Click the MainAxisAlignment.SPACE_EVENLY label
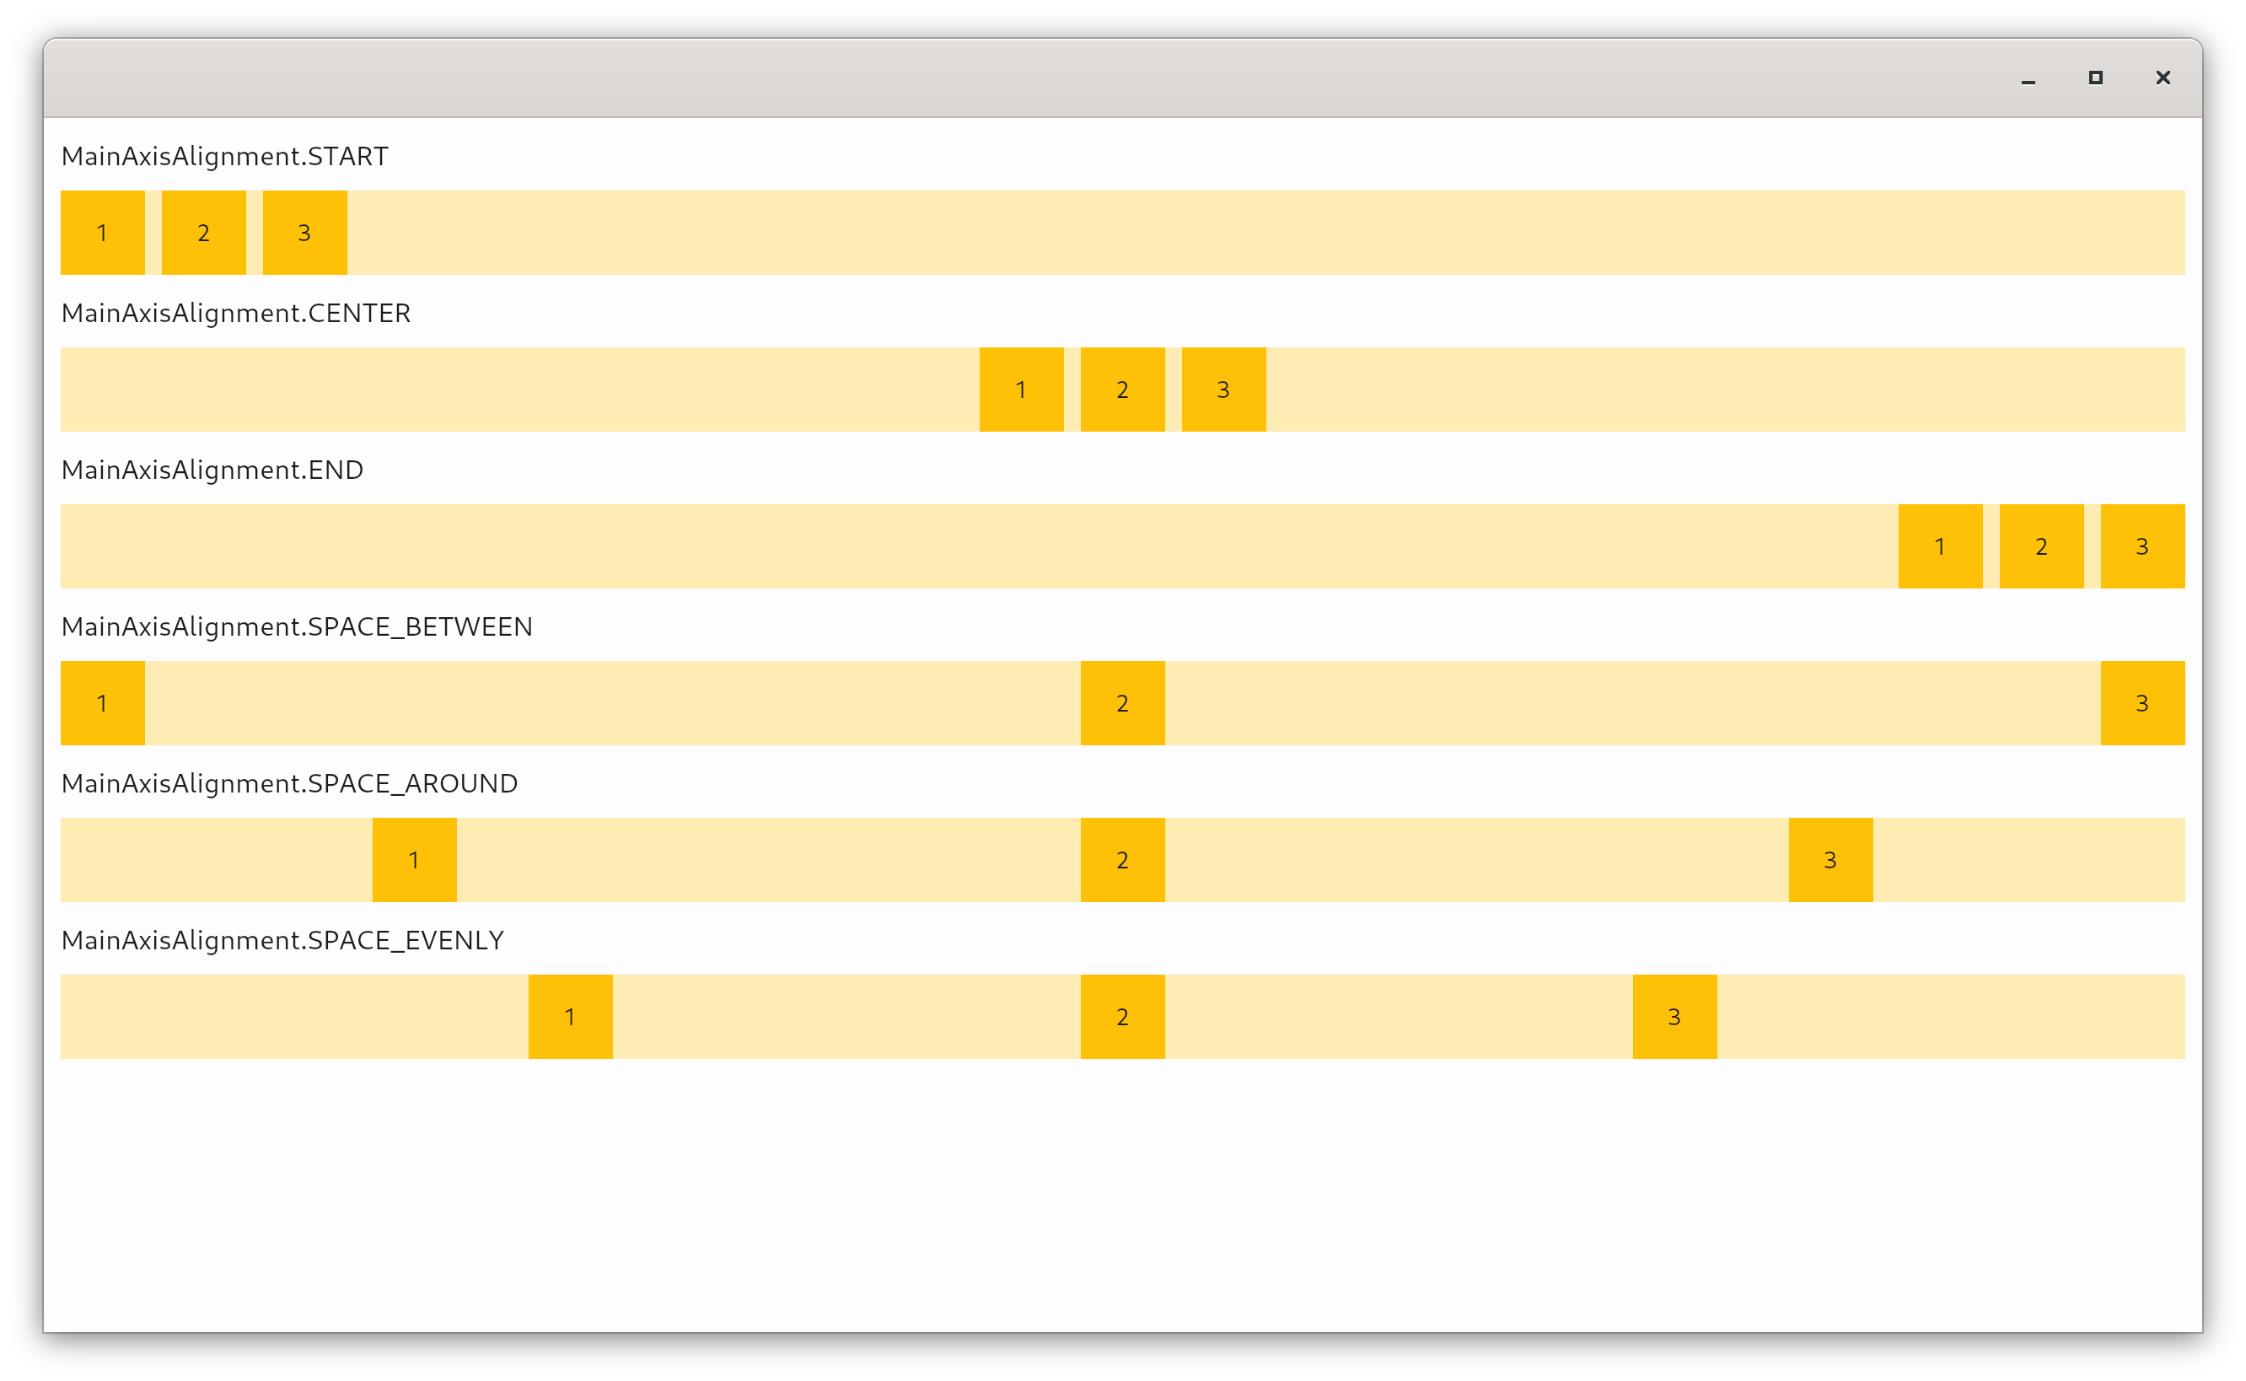The width and height of the screenshot is (2246, 1381). tap(282, 940)
